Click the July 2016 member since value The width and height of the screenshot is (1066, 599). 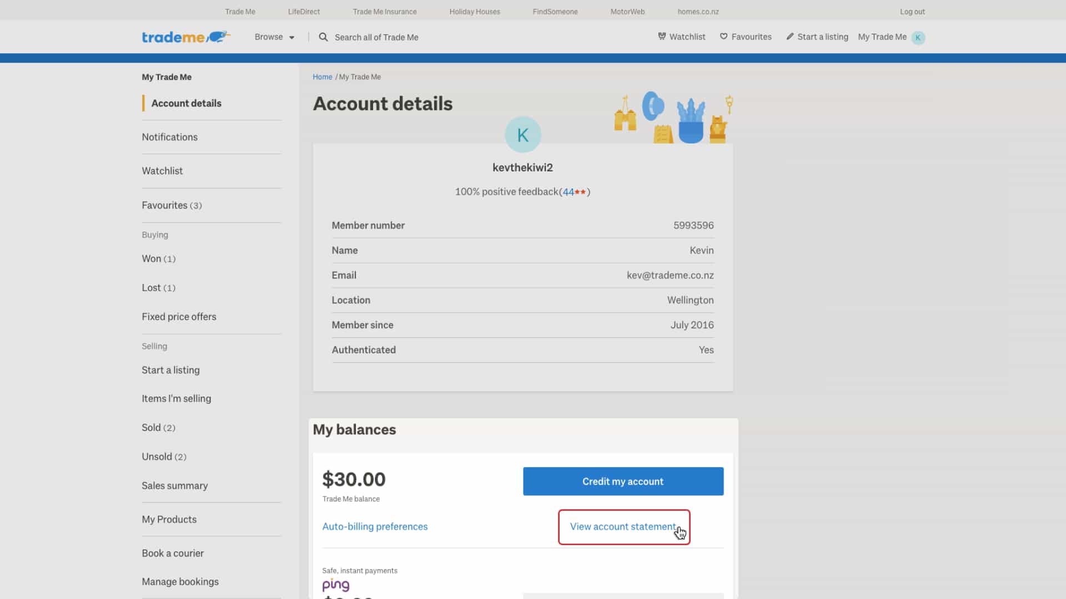point(692,325)
